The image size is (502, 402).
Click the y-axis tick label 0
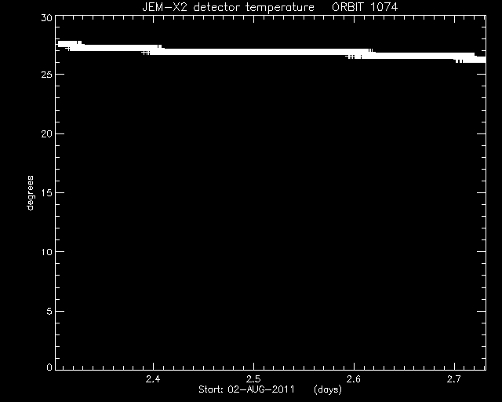pyautogui.click(x=49, y=367)
